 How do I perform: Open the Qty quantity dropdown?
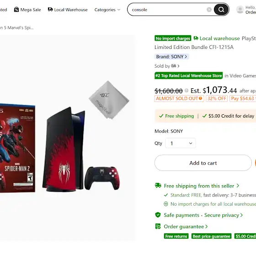coord(180,143)
